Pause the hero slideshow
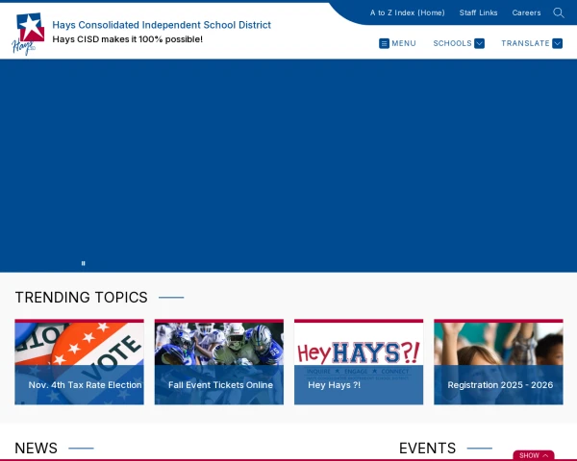Screen dimensions: 577x461 tap(84, 262)
